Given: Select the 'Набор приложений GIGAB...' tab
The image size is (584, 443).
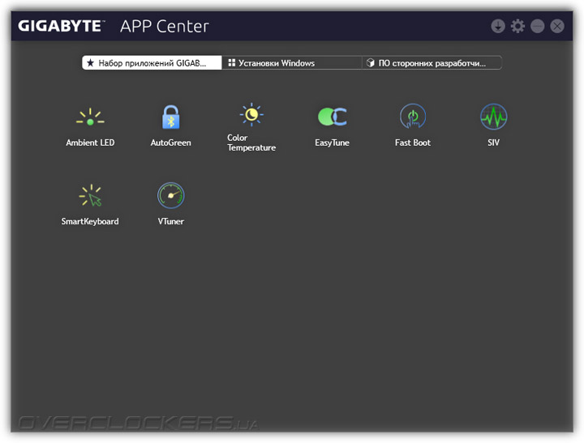Looking at the screenshot, I should (152, 62).
